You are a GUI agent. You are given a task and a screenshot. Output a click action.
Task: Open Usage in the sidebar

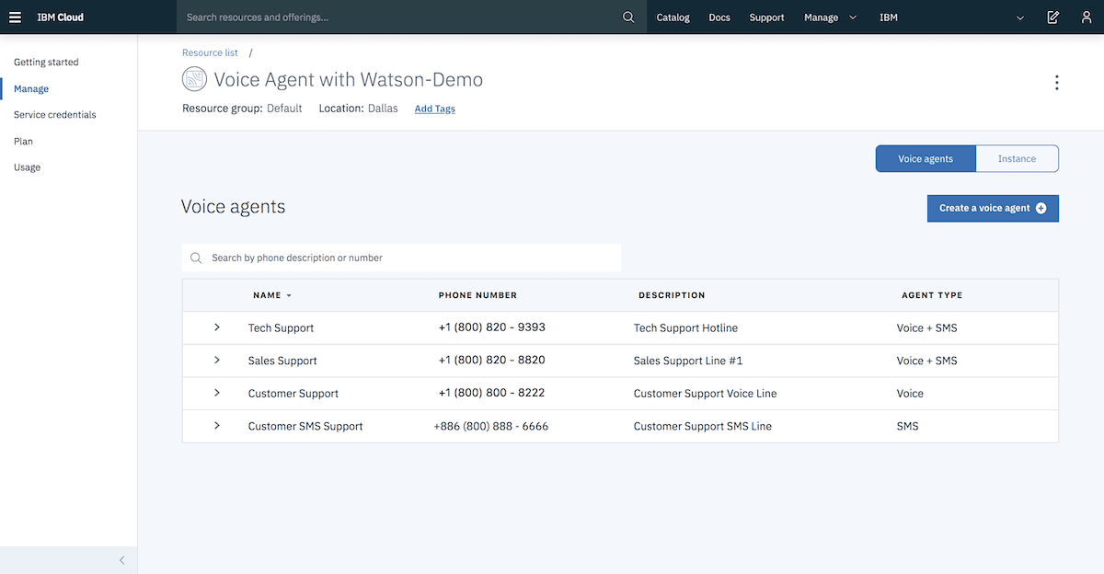[27, 167]
